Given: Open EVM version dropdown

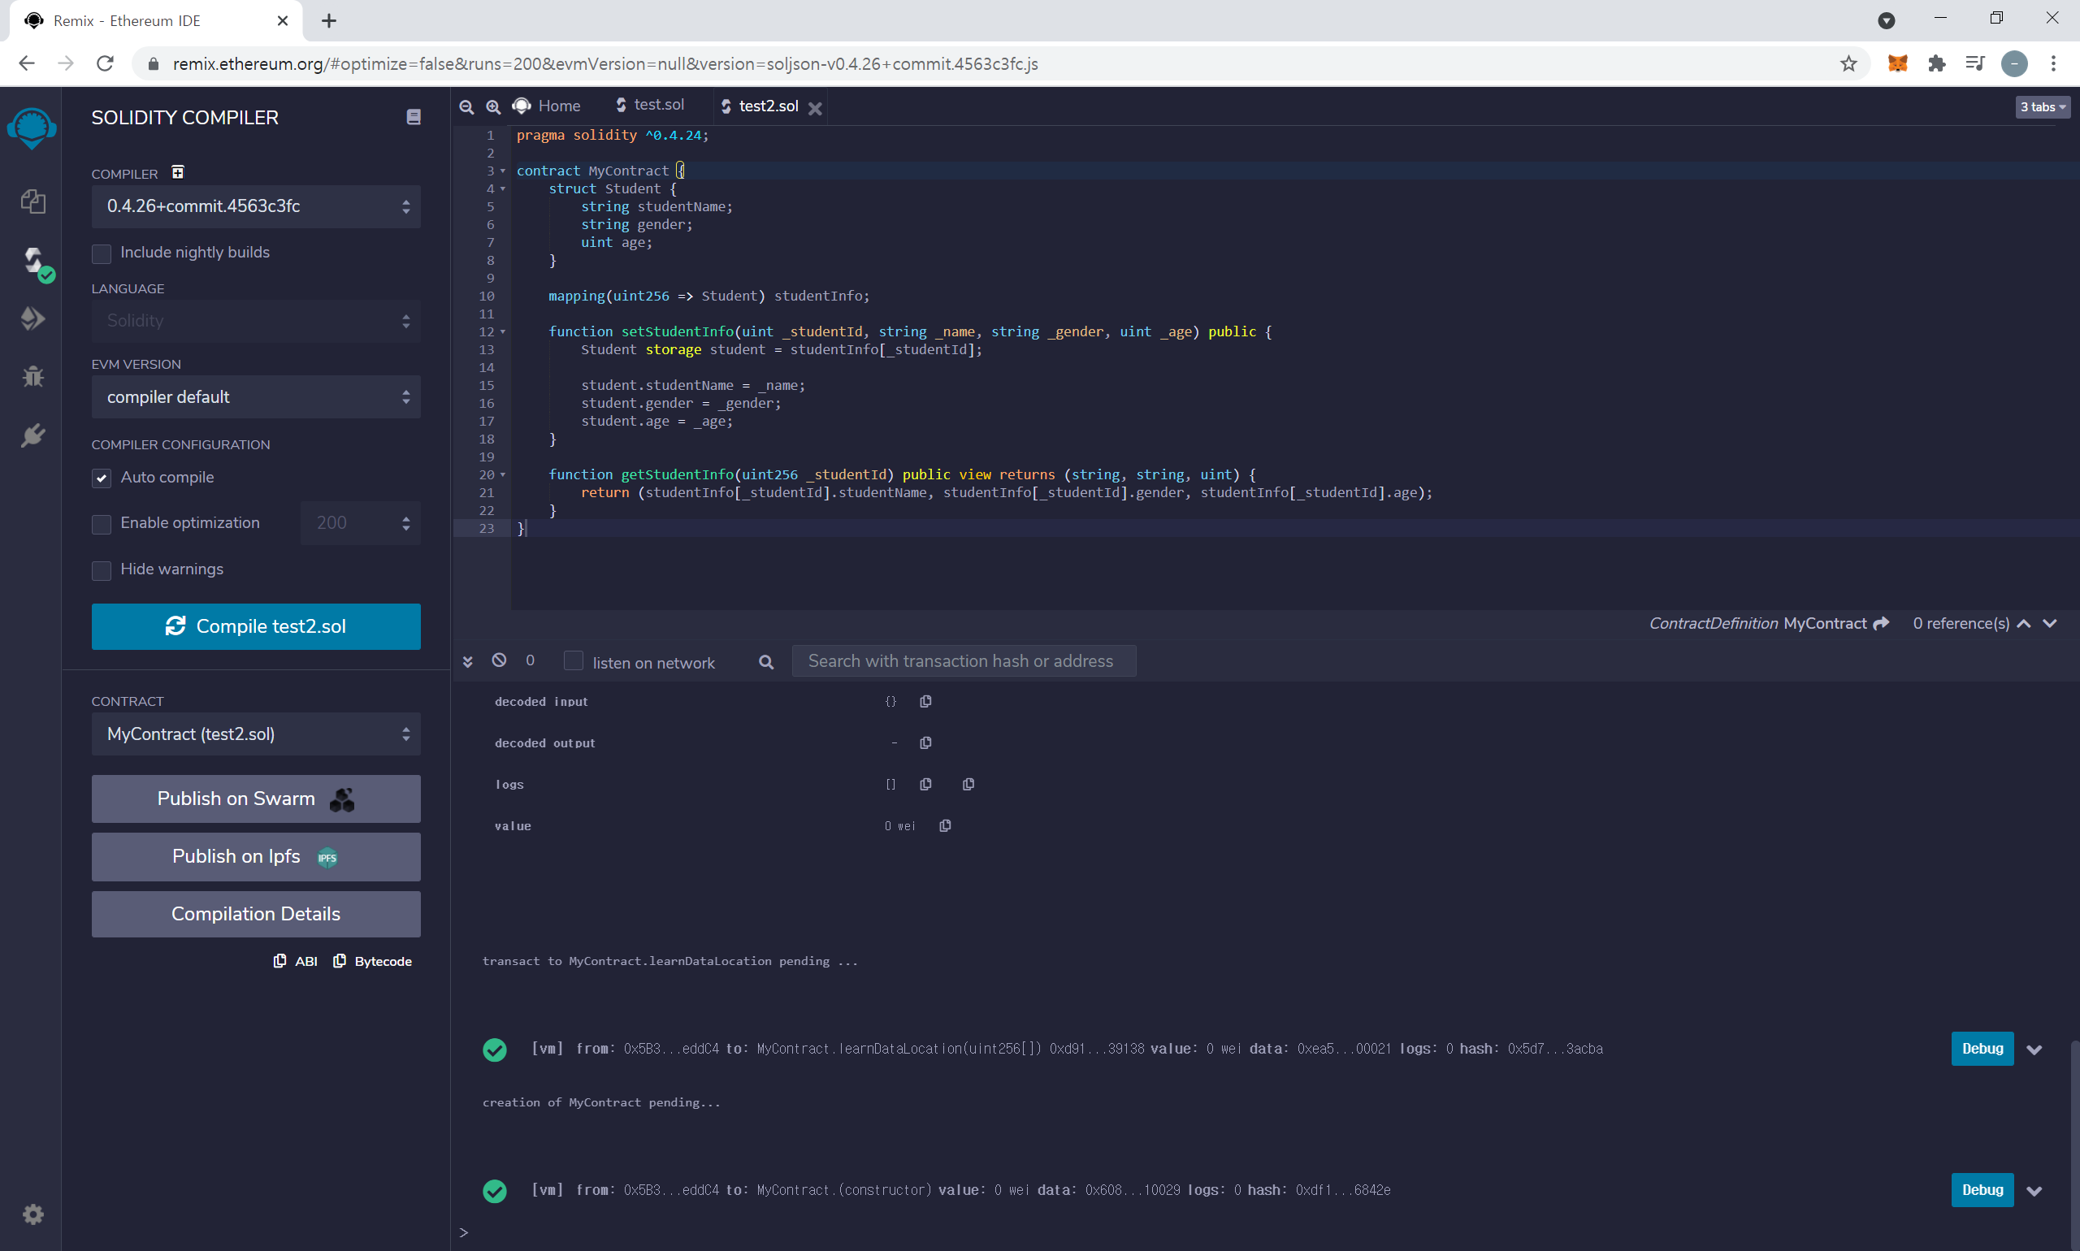Looking at the screenshot, I should point(255,397).
